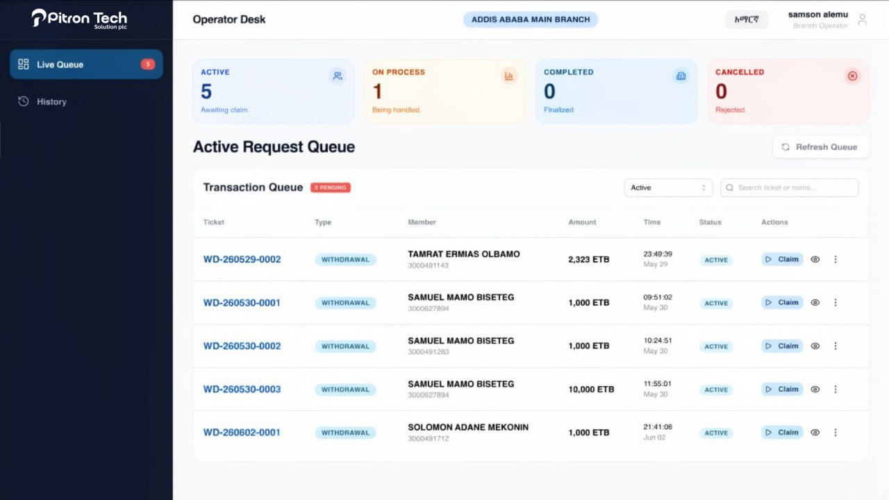The width and height of the screenshot is (889, 500).
Task: Open more options menu for WD-260530-0001
Action: click(836, 302)
